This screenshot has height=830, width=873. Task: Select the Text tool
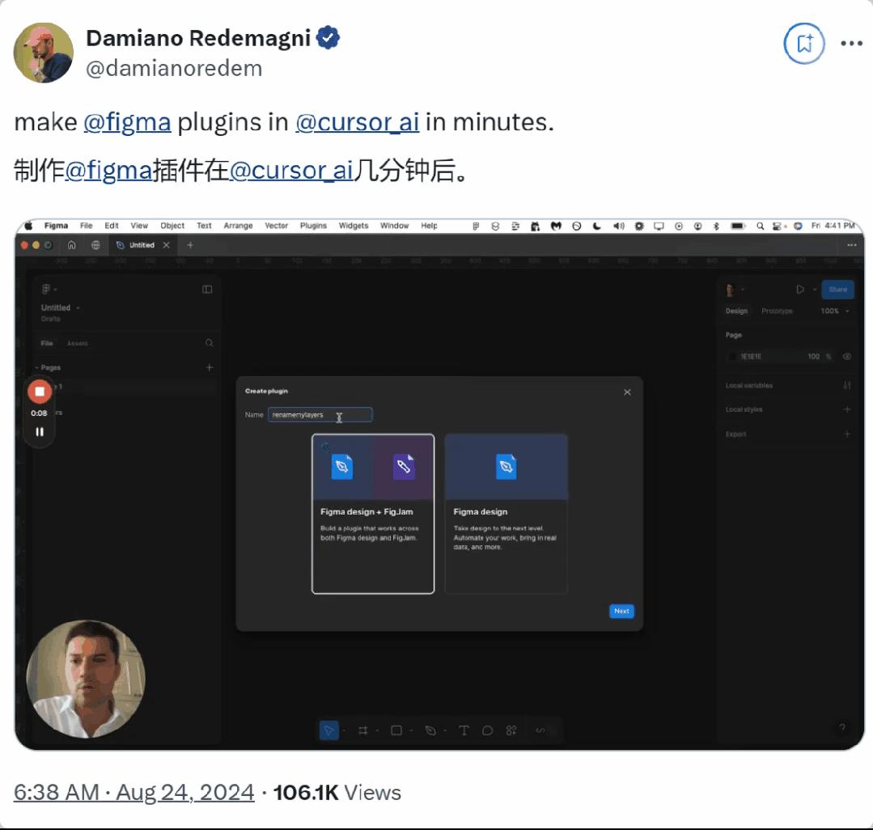tap(464, 730)
